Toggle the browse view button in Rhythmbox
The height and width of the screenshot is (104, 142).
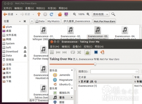tap(87, 52)
